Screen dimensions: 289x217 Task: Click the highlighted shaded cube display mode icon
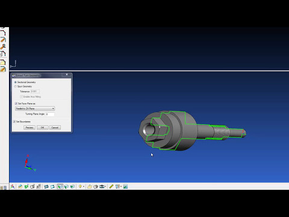60,186
